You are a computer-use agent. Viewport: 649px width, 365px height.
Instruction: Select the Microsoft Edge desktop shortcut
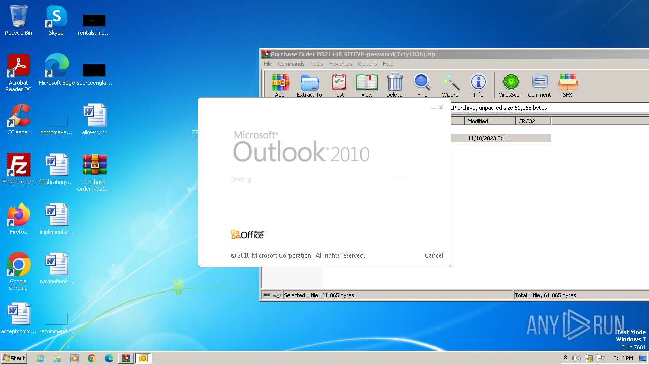[x=57, y=70]
